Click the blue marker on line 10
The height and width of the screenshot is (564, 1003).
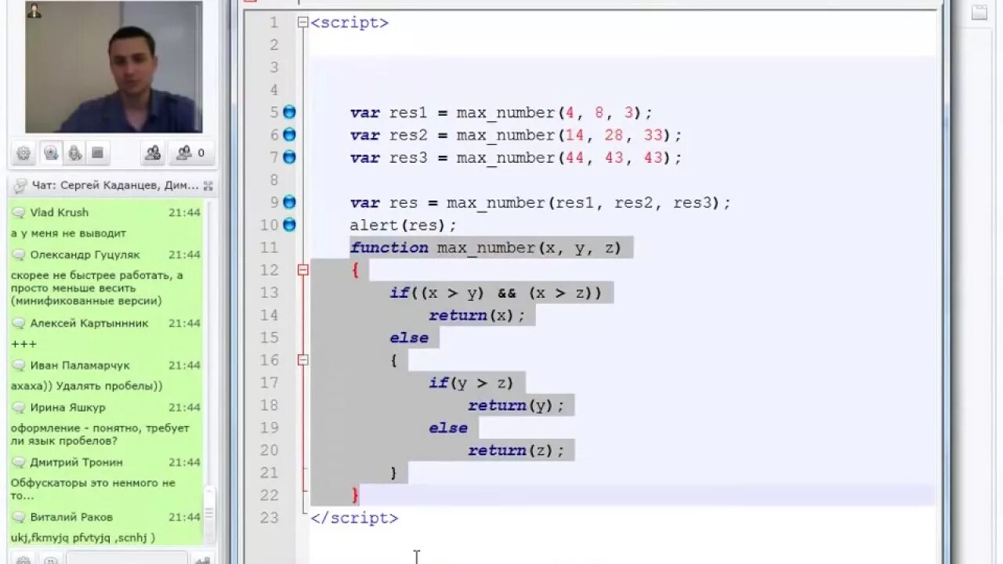click(x=289, y=225)
